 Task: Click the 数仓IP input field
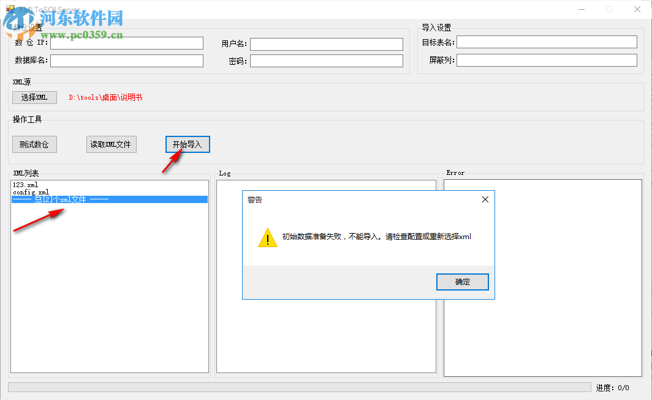pyautogui.click(x=127, y=43)
